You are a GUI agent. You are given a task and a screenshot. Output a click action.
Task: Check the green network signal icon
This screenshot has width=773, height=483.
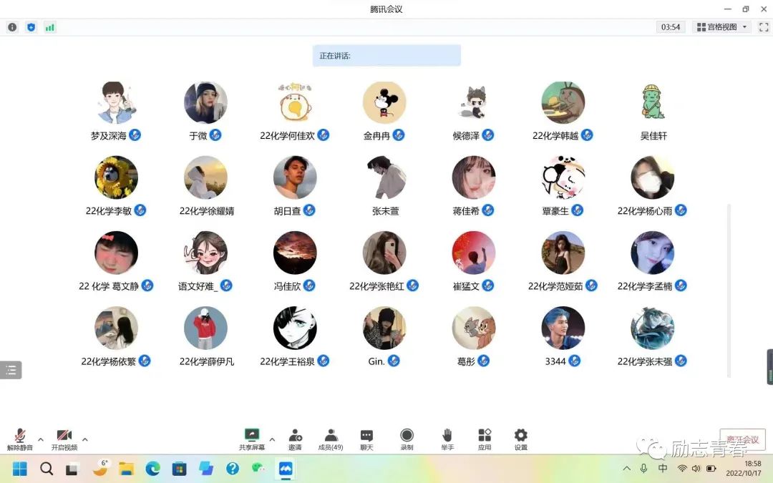pos(50,27)
